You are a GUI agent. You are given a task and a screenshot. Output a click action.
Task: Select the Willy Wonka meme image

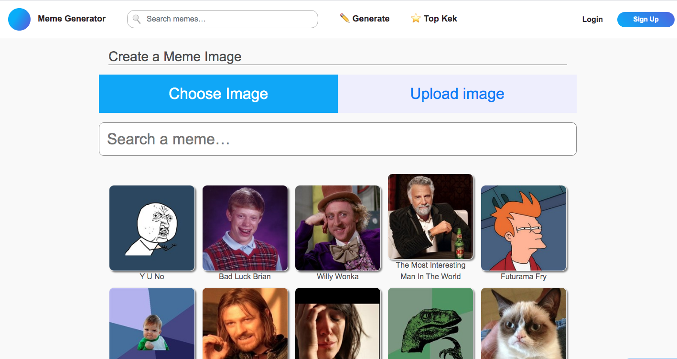338,228
